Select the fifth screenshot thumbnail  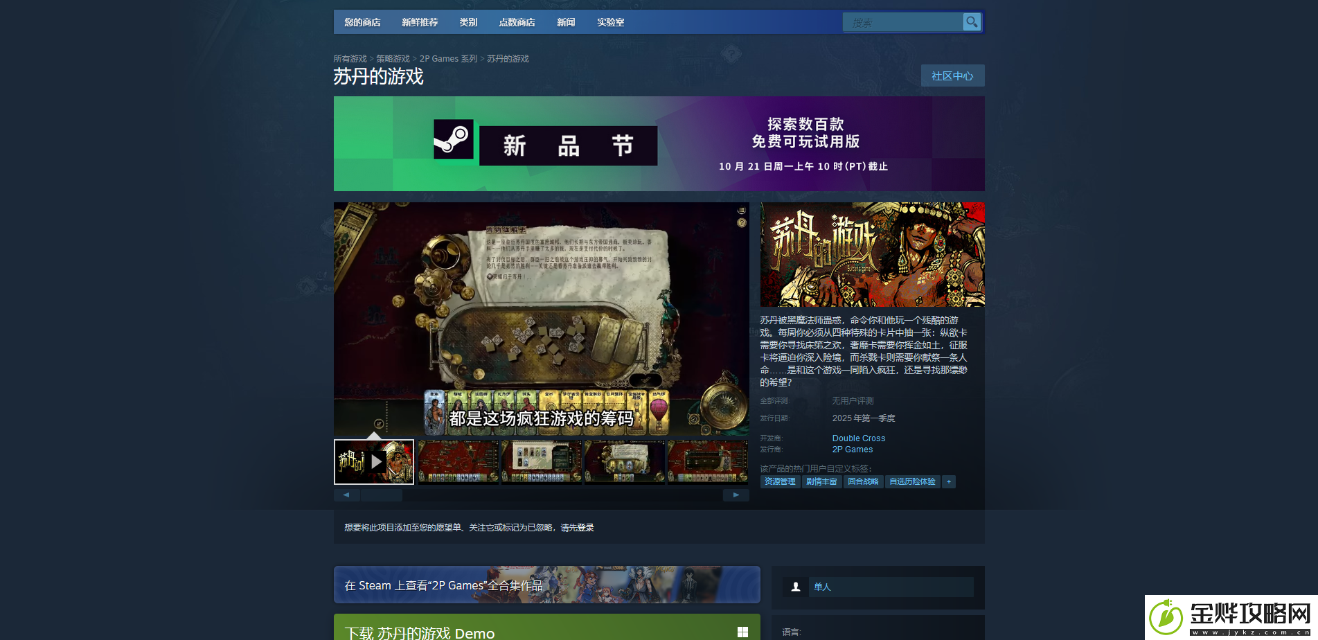[x=707, y=462]
